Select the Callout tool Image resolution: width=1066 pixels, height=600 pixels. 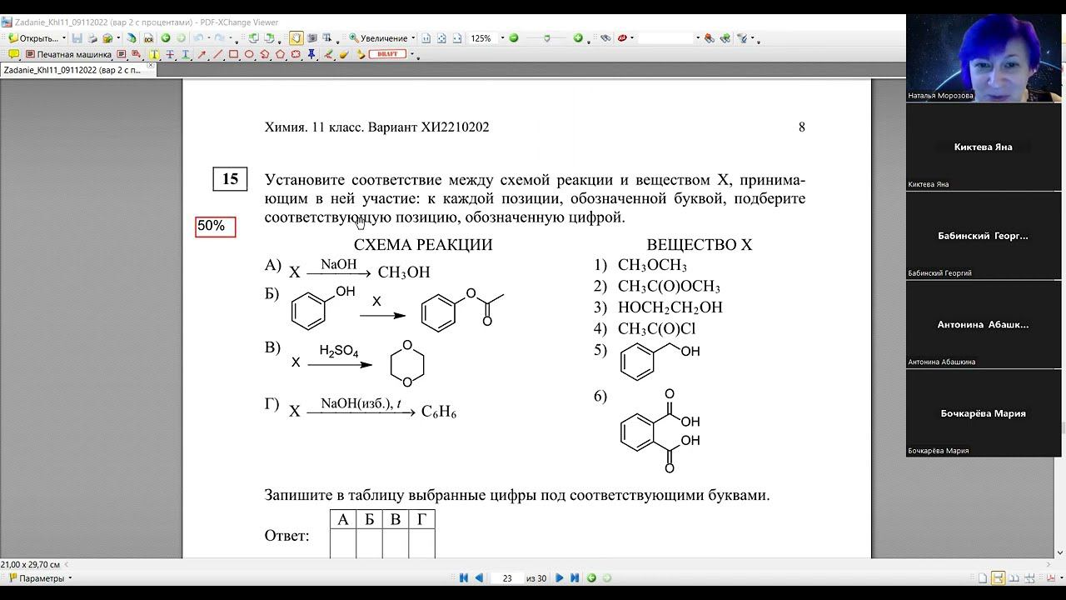point(137,54)
